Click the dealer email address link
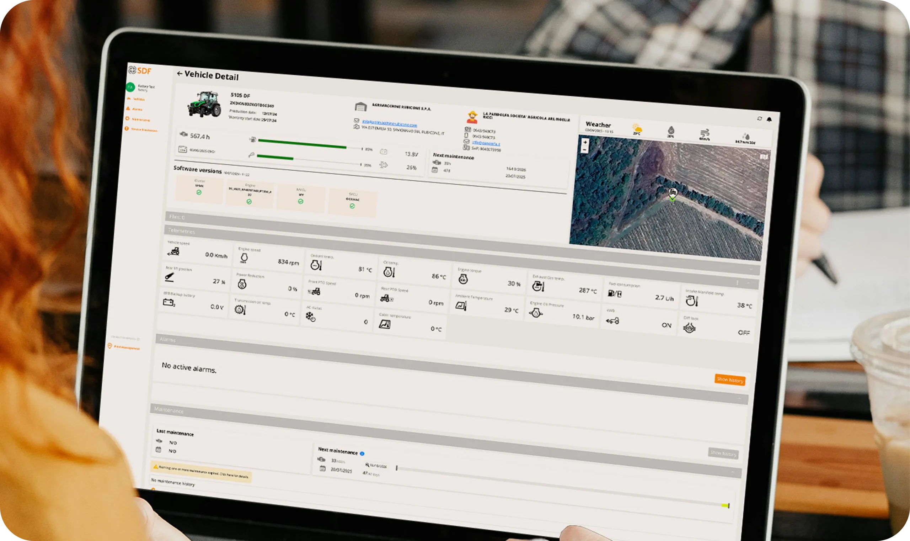Viewport: 910px width, 541px height. click(x=389, y=124)
